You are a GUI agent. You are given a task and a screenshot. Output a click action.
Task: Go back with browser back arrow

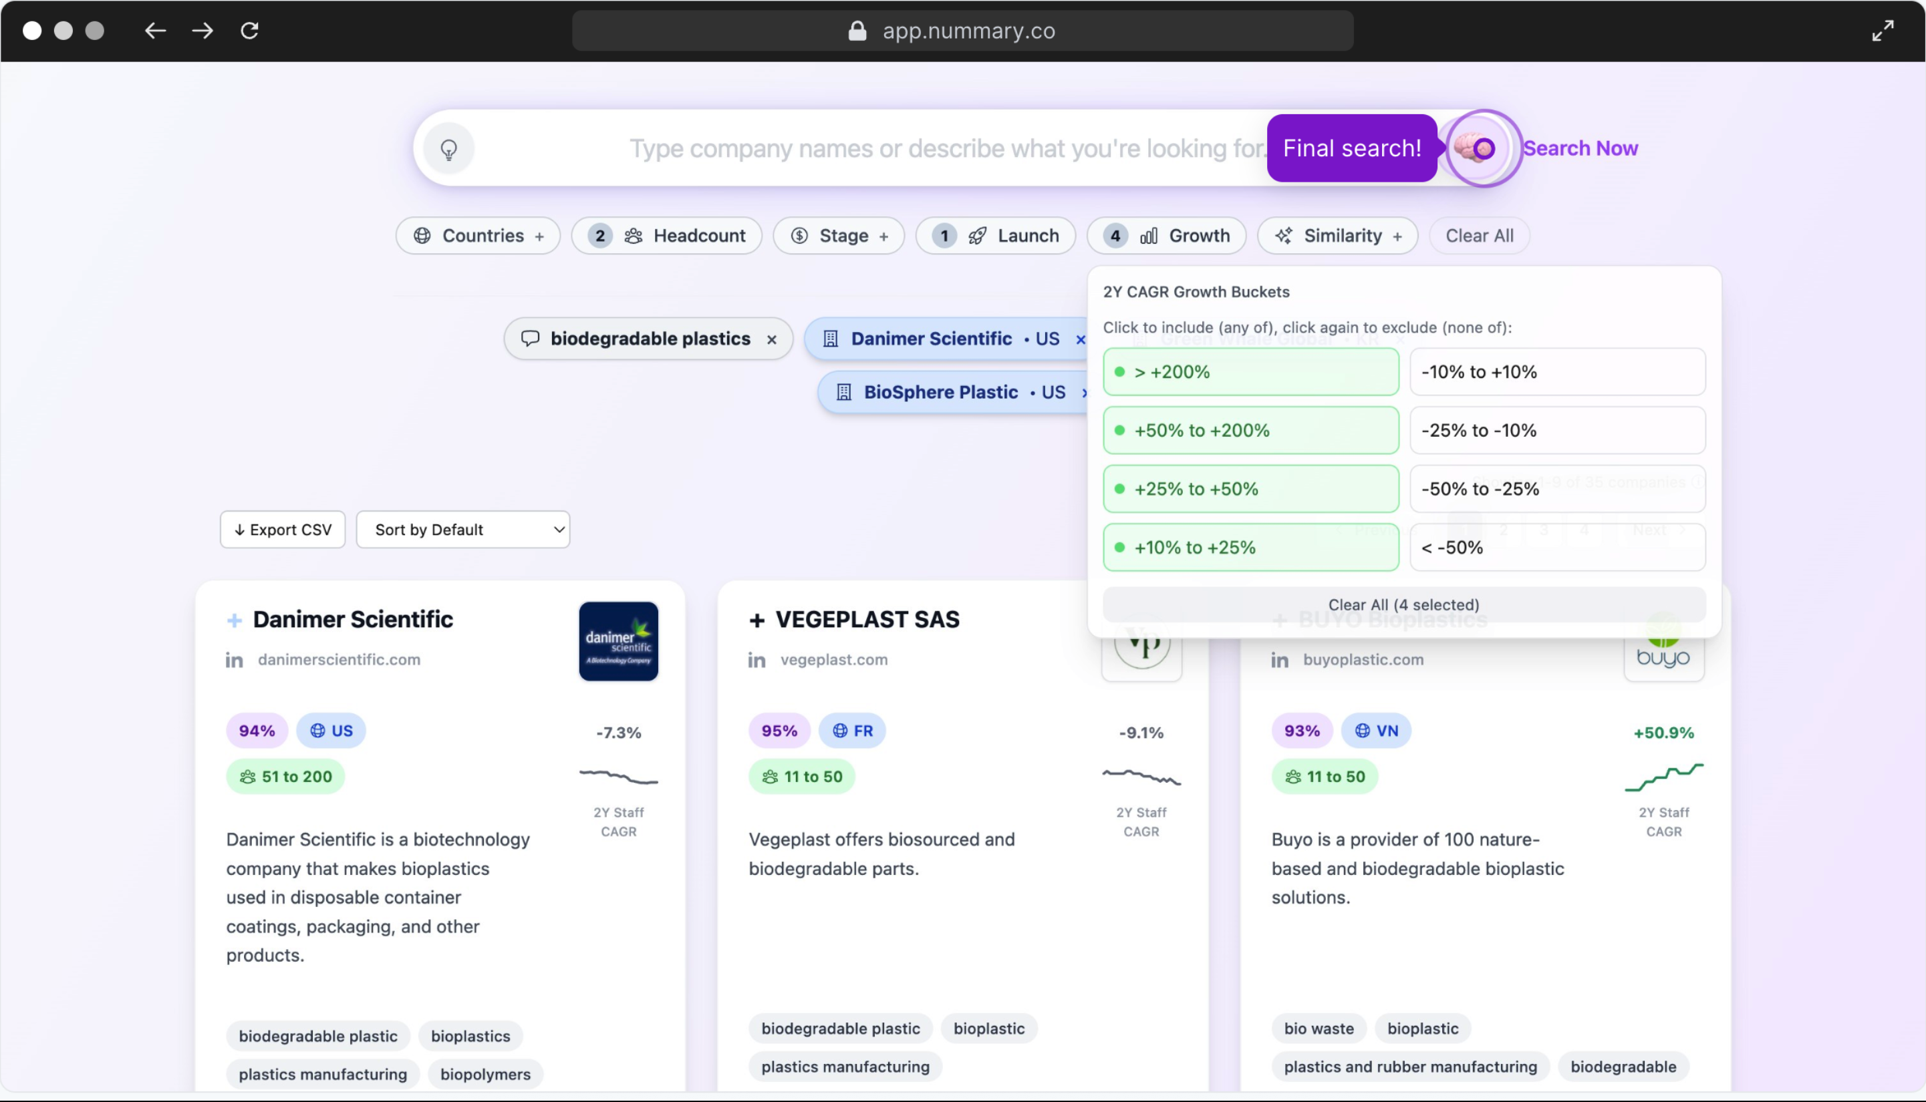pos(155,30)
